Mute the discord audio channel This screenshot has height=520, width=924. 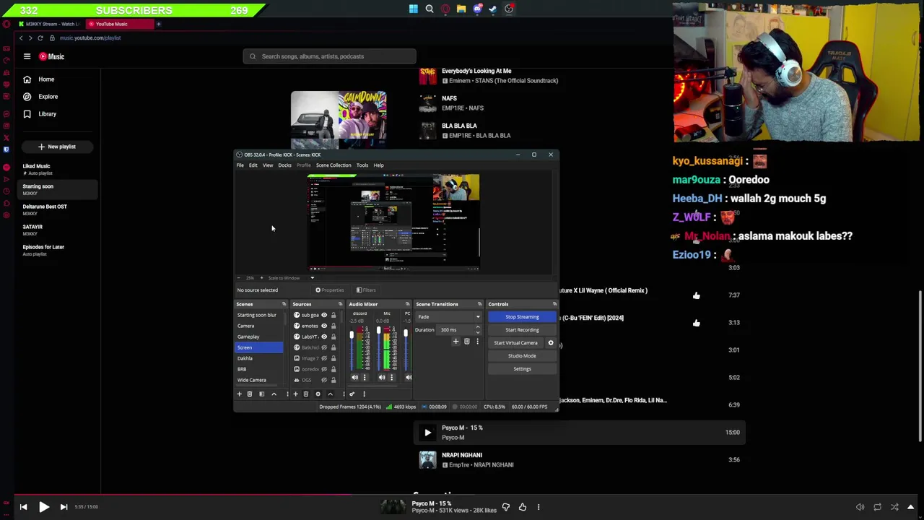click(x=354, y=377)
